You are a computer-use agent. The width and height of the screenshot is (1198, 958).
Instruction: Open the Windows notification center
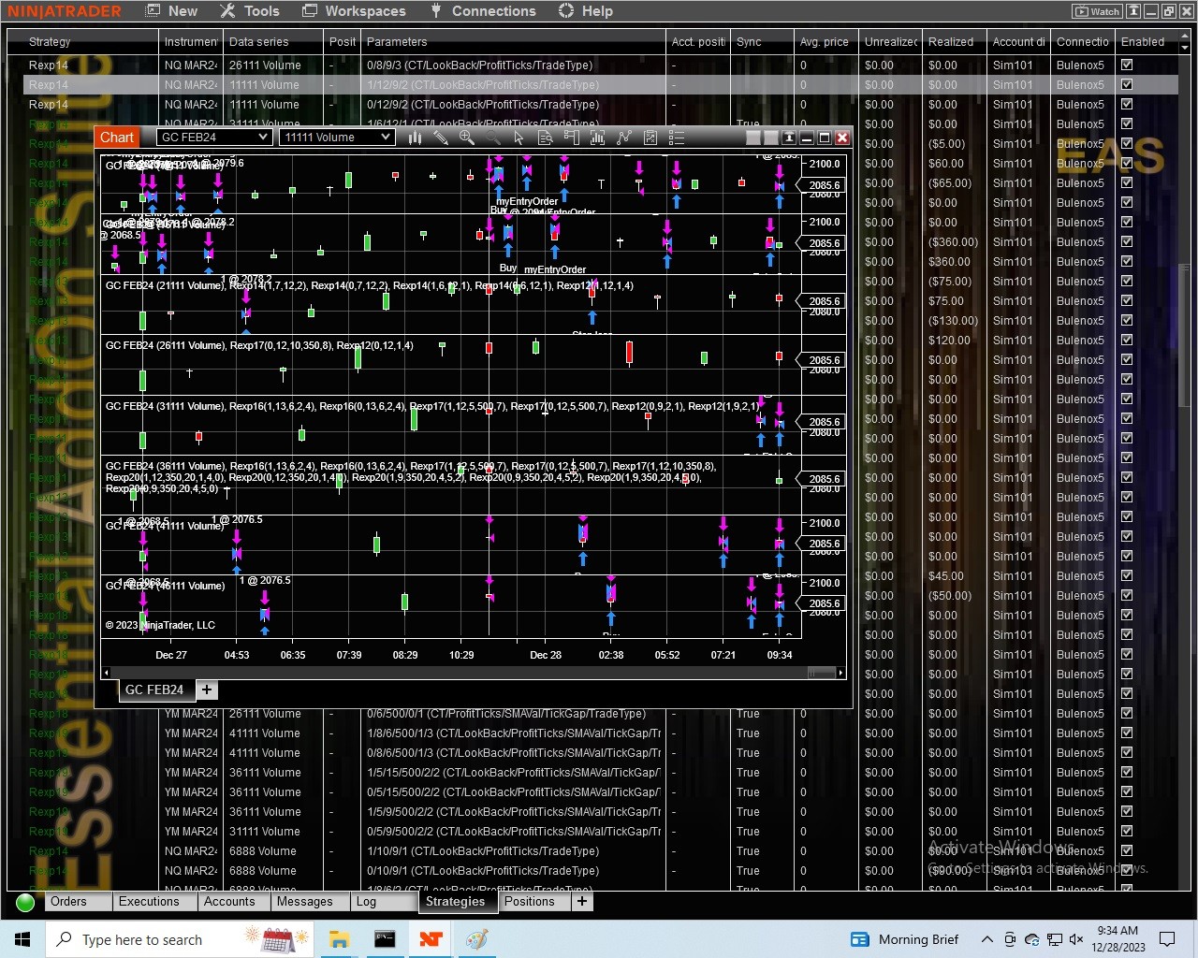point(1167,939)
